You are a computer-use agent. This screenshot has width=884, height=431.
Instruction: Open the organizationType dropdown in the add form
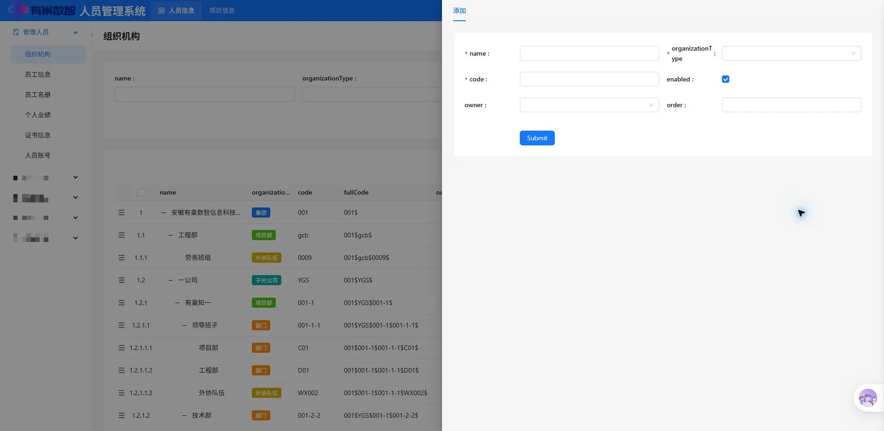[x=791, y=53]
